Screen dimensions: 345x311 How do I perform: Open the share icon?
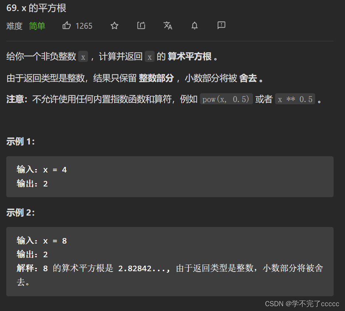(141, 25)
